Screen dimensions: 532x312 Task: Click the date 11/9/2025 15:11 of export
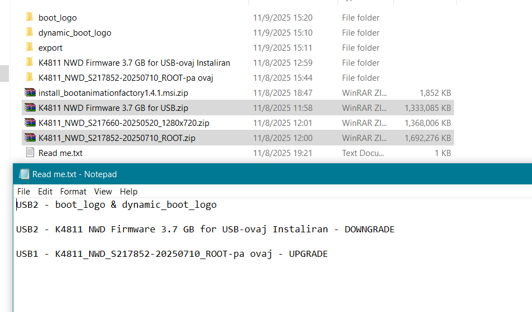pos(282,48)
